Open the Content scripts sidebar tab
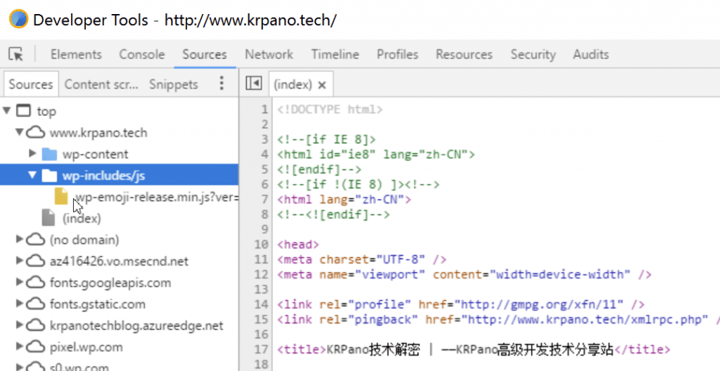This screenshot has height=371, width=720. (101, 84)
